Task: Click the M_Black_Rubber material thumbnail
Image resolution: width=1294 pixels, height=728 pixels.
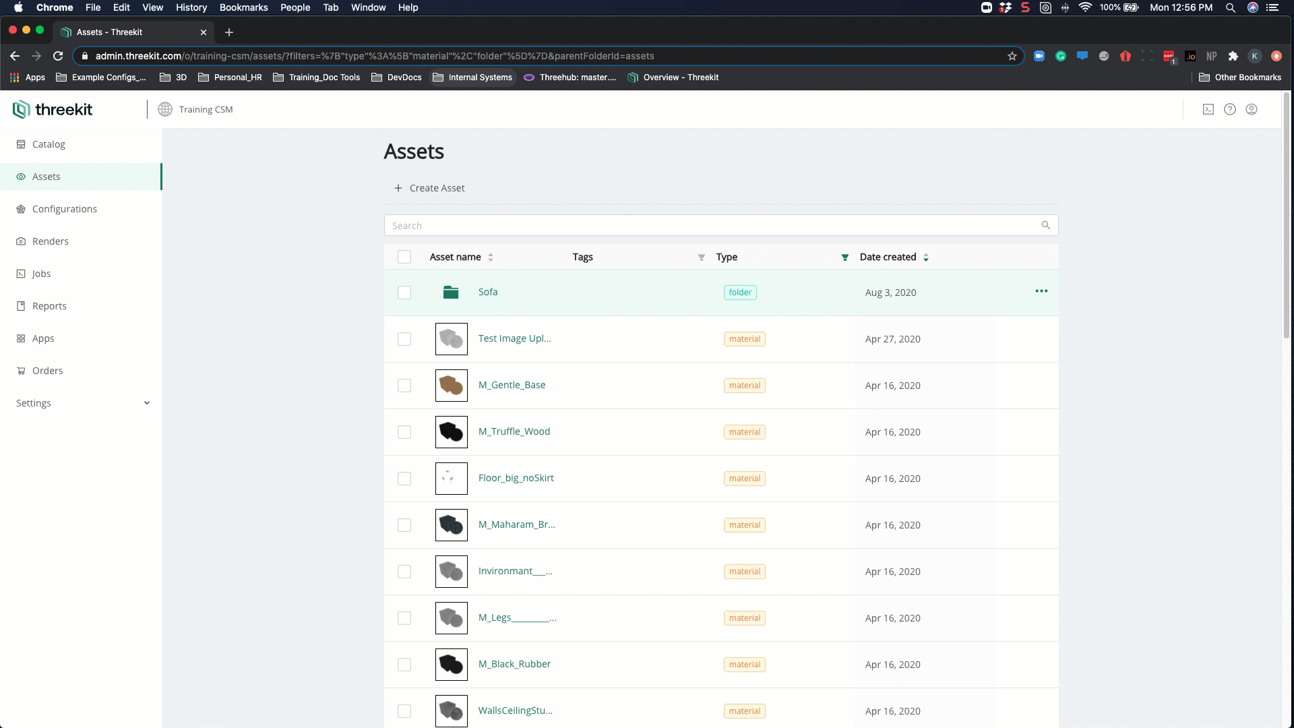Action: click(x=451, y=665)
